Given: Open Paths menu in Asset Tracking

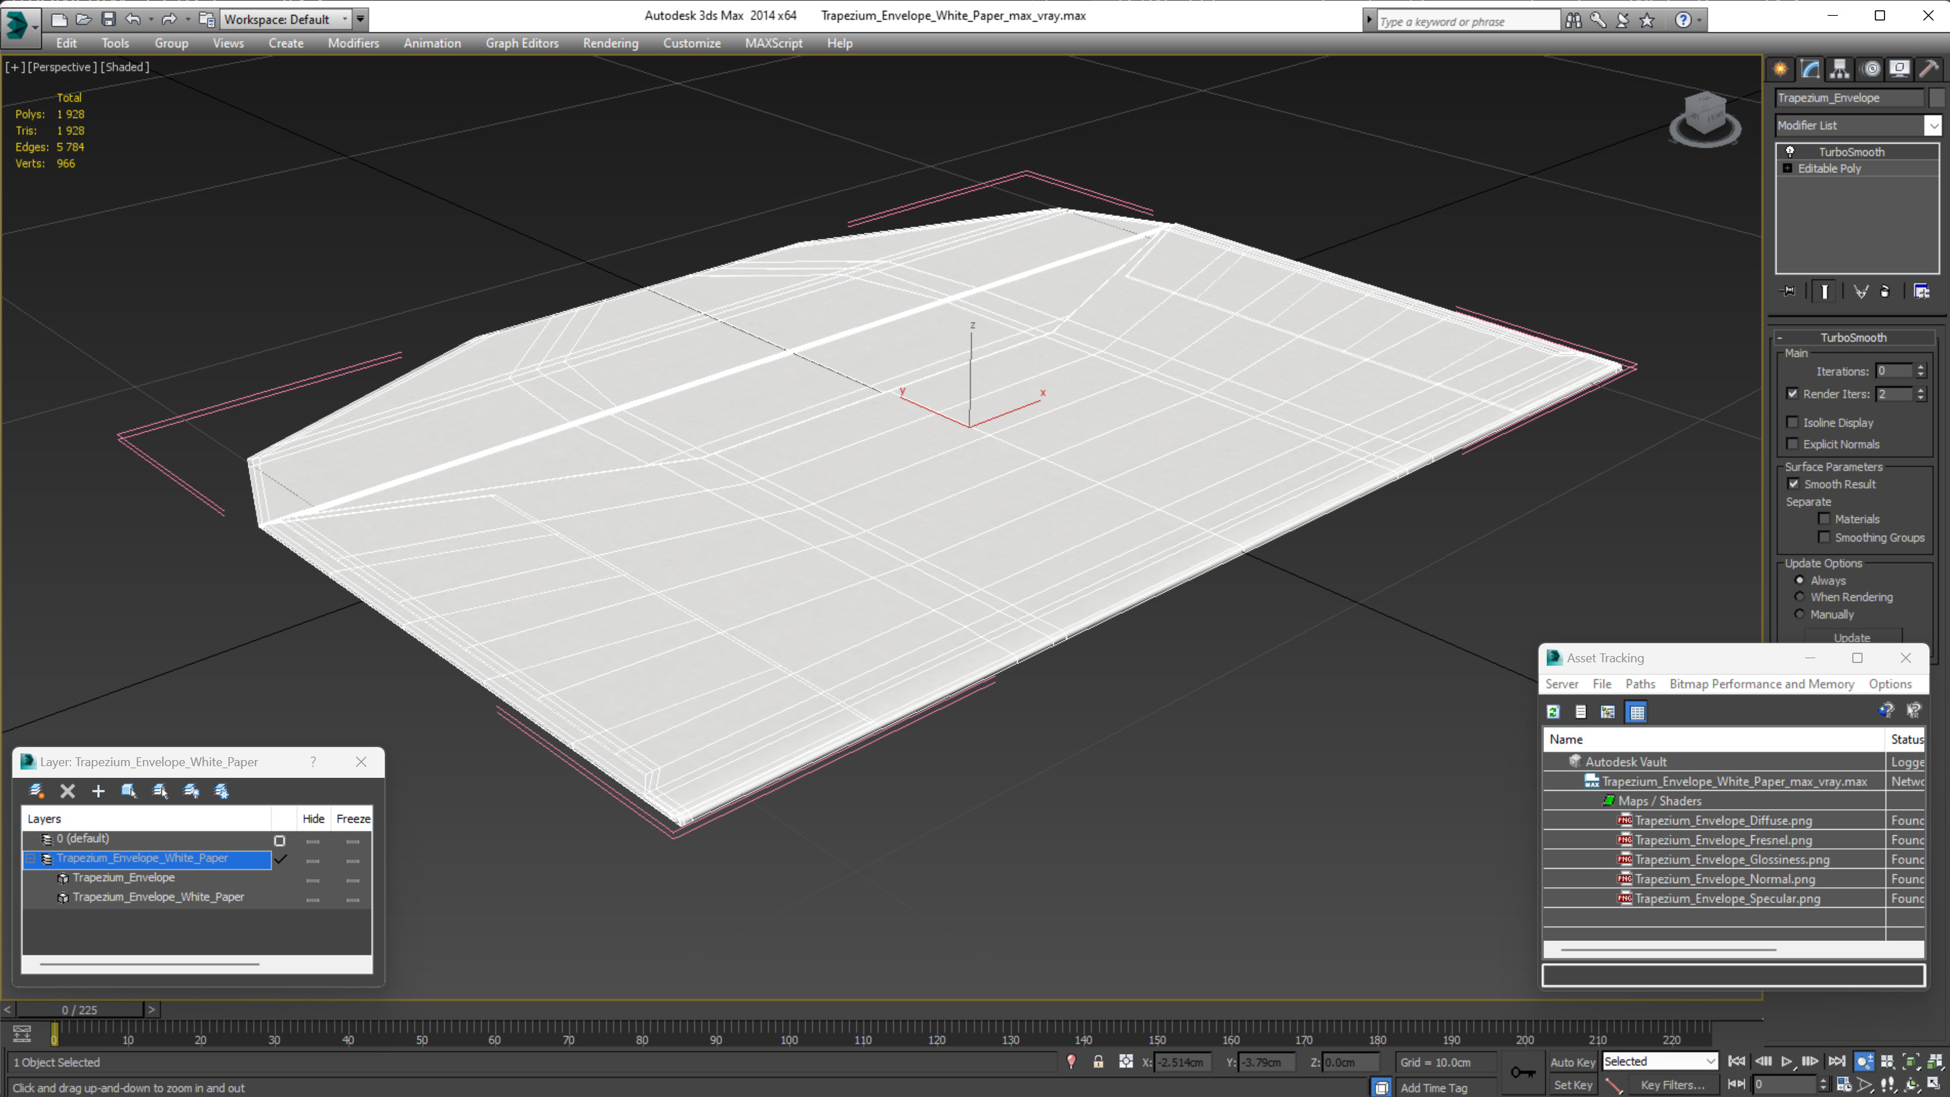Looking at the screenshot, I should [x=1640, y=683].
